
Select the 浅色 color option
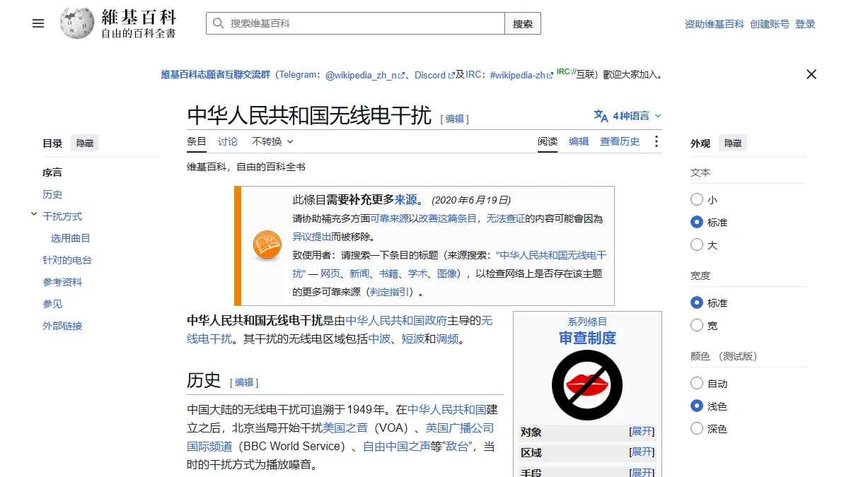coord(697,406)
